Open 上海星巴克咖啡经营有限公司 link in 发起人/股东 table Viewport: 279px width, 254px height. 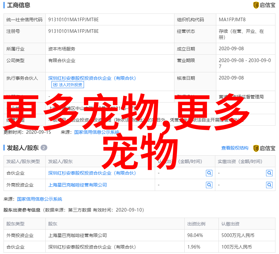[78, 185]
